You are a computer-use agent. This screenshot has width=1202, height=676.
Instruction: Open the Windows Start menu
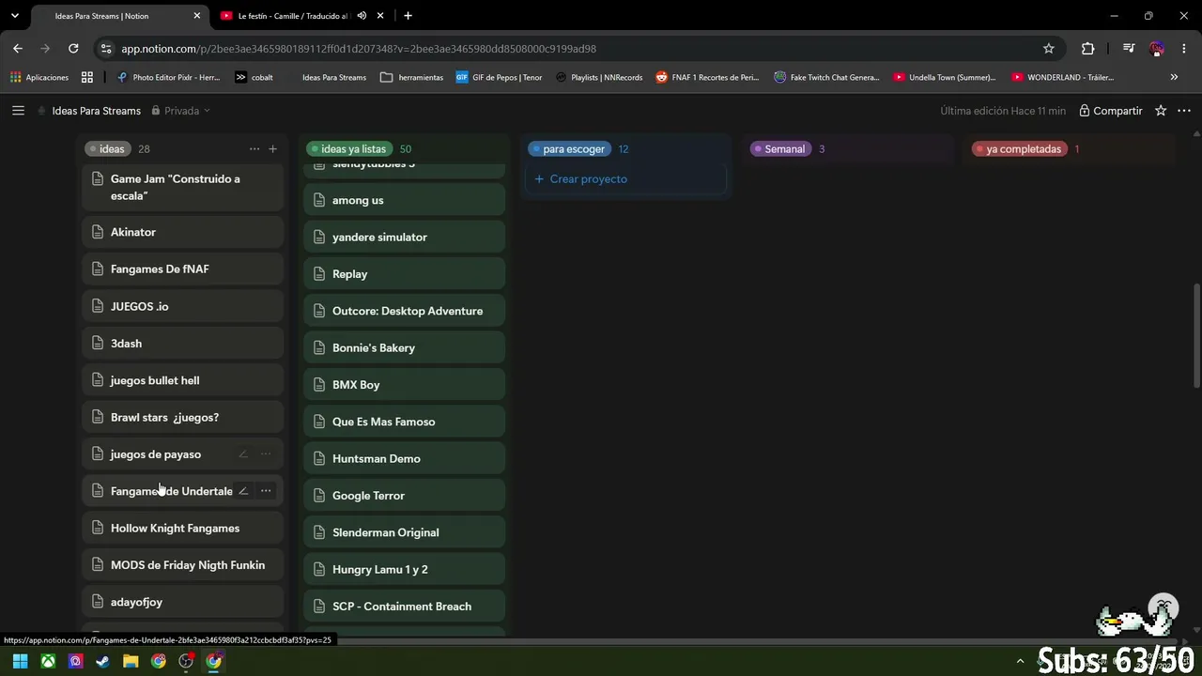pyautogui.click(x=20, y=661)
